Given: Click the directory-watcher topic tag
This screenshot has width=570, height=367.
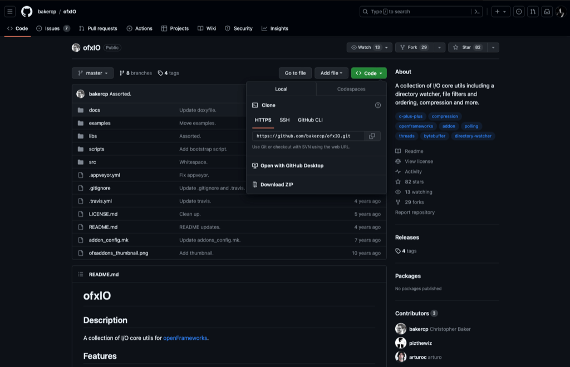Looking at the screenshot, I should (x=473, y=136).
